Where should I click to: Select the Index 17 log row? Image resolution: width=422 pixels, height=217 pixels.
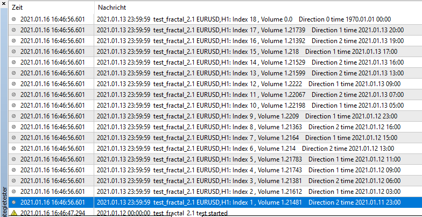pyautogui.click(x=215, y=30)
